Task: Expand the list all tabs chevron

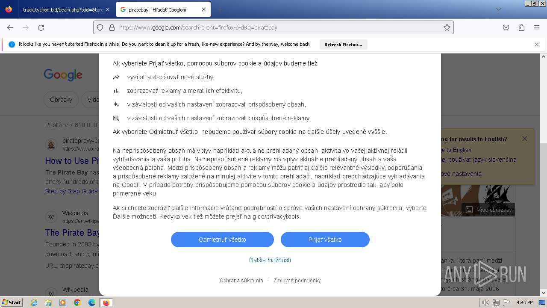Action: (498, 9)
